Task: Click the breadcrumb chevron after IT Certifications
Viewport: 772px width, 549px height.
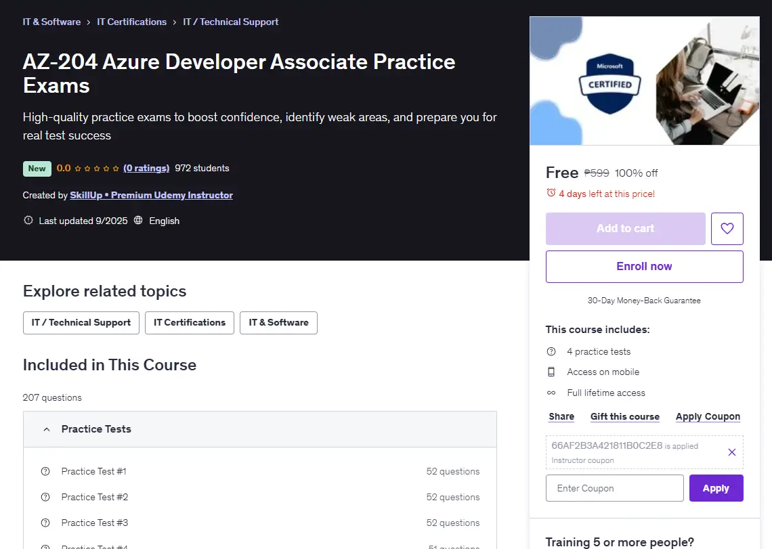Action: (174, 22)
